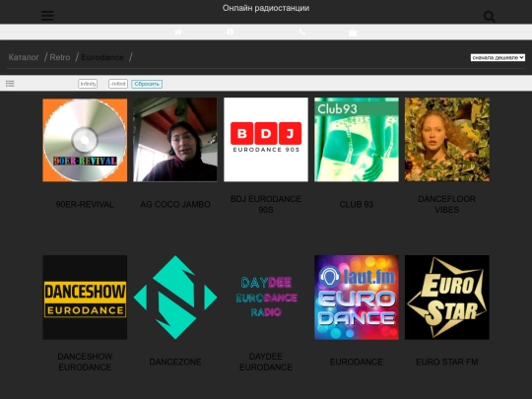
Task: Open contacts via phone icon
Action: 302,32
